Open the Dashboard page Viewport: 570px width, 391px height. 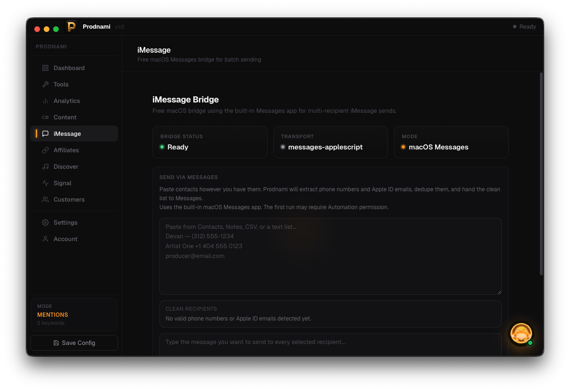click(74, 68)
